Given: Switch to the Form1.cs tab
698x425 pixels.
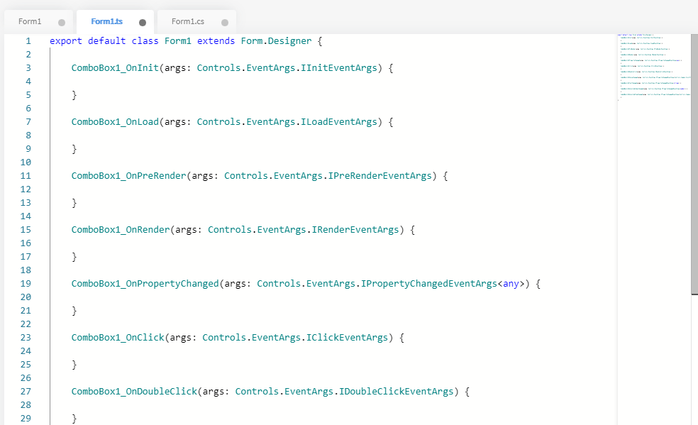Looking at the screenshot, I should [188, 22].
